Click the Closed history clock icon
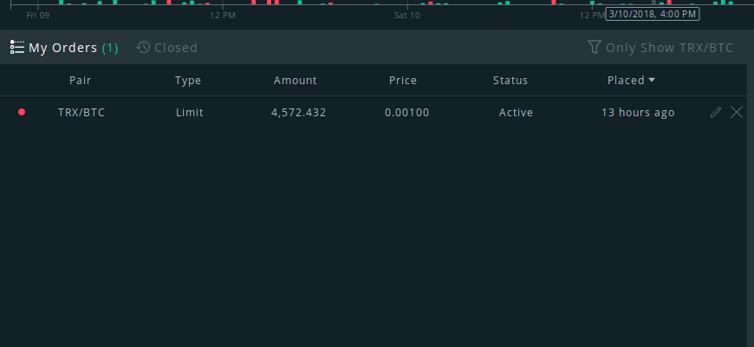 click(x=143, y=47)
